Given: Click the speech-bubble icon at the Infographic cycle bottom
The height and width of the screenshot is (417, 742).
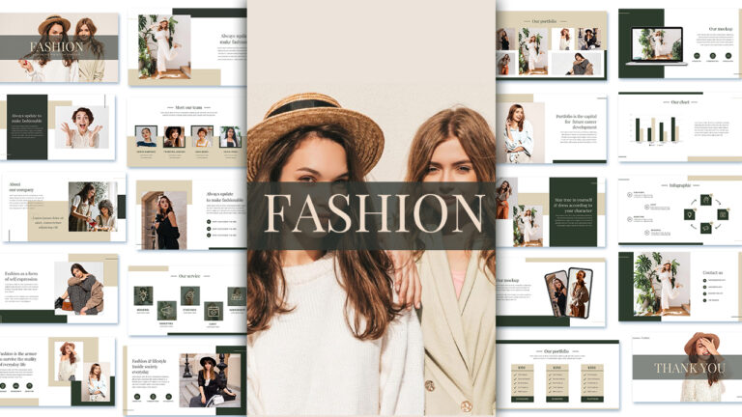Looking at the screenshot, I should (x=706, y=228).
